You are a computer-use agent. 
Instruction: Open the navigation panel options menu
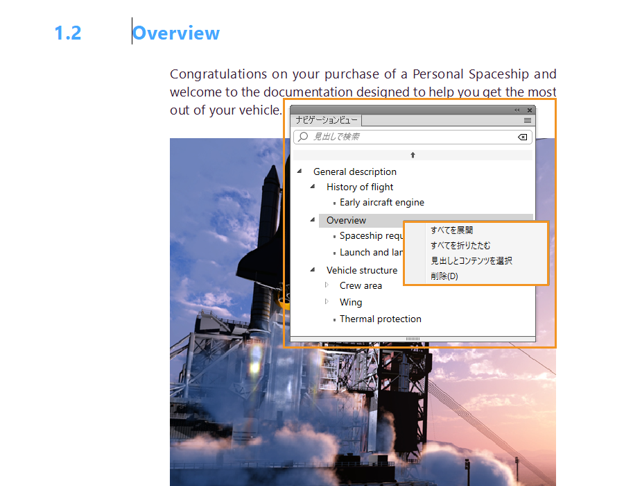528,120
